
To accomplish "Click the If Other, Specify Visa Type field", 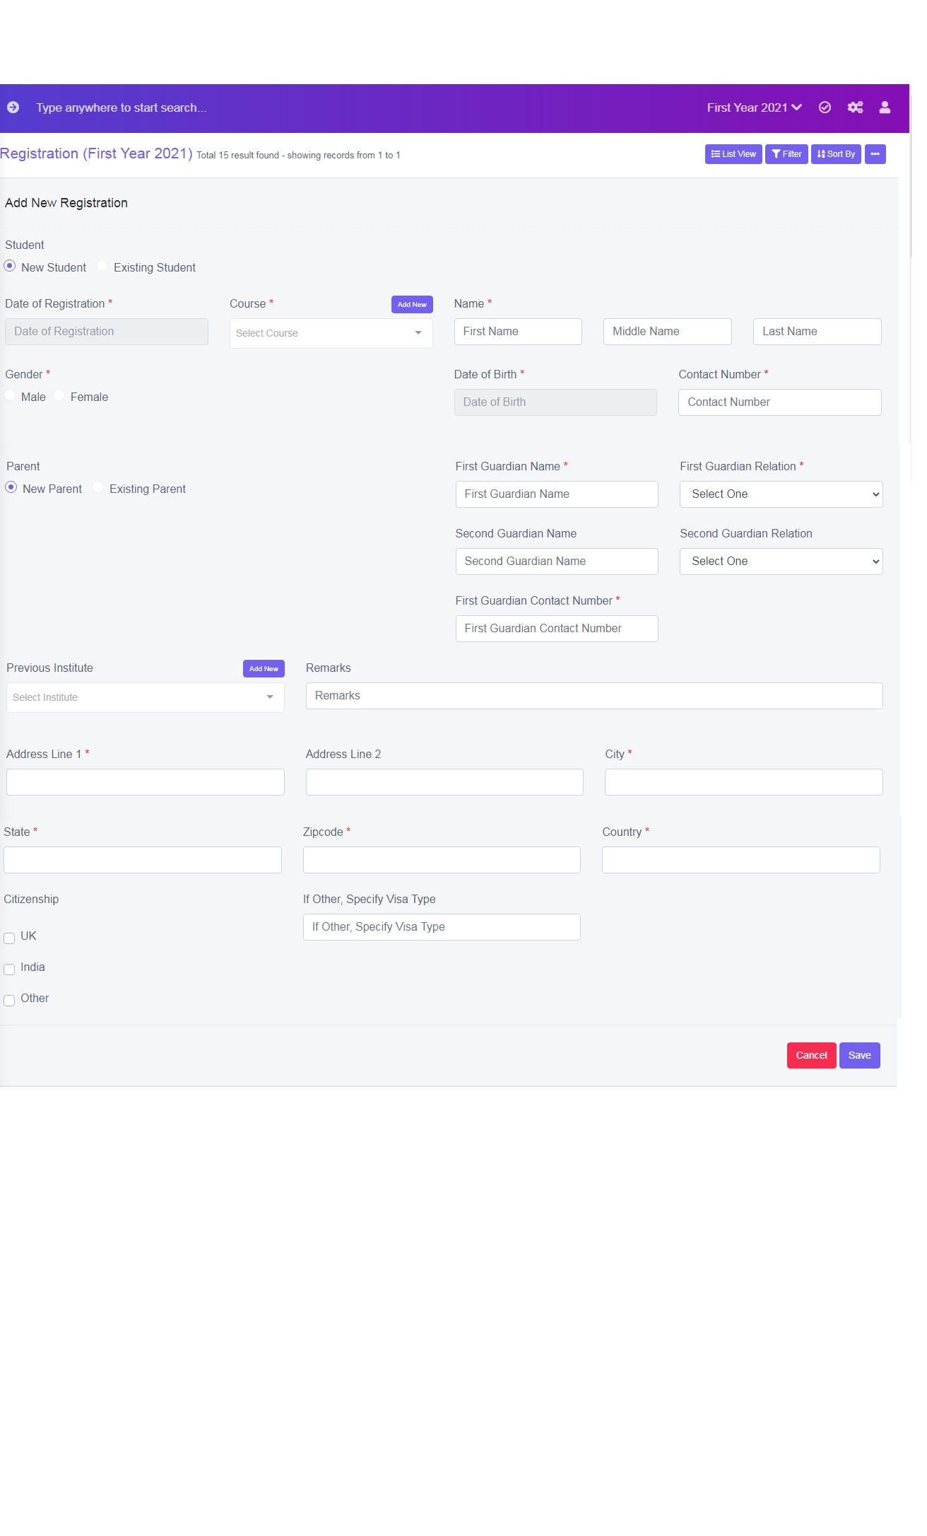I will (442, 927).
